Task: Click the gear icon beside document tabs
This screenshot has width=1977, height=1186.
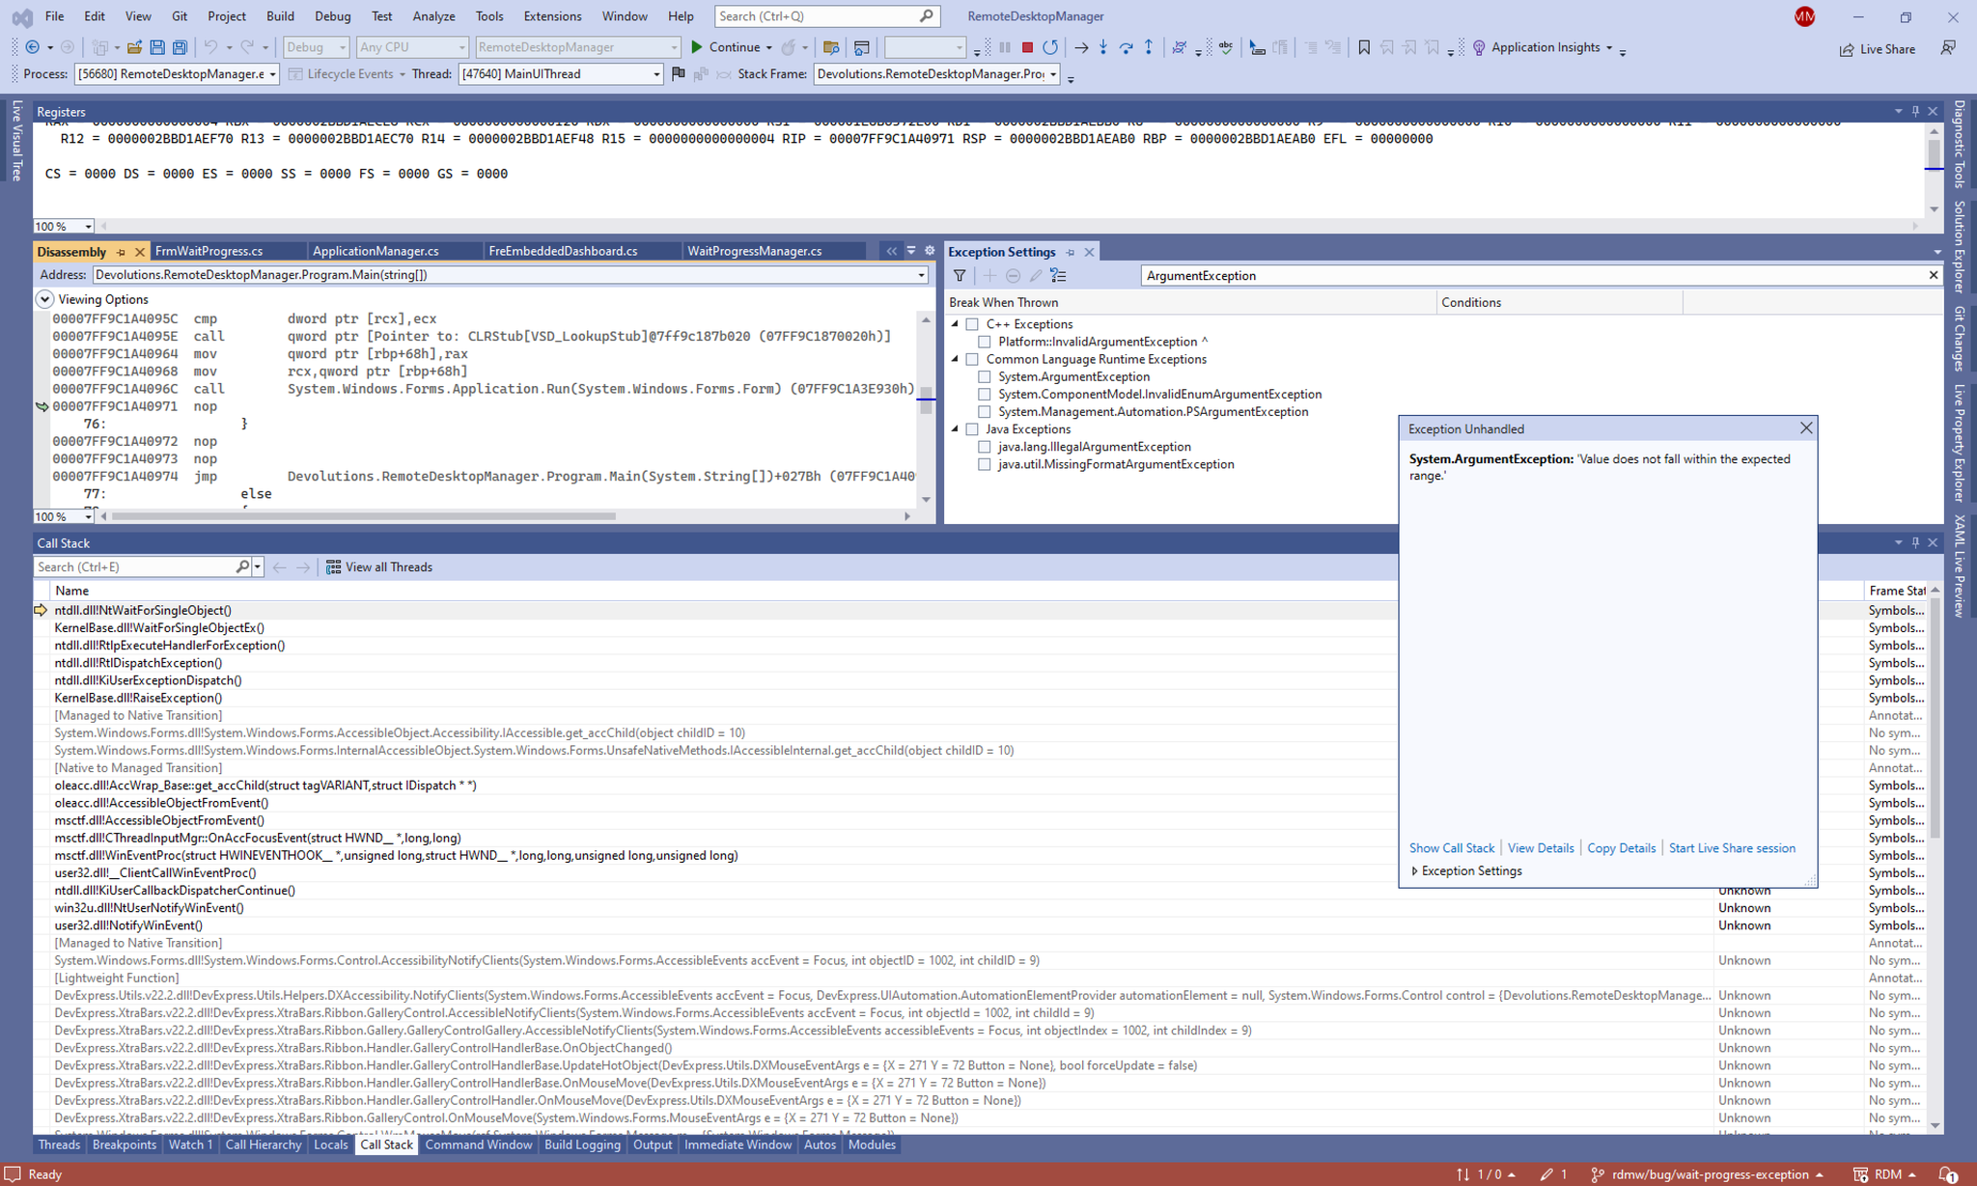Action: coord(930,251)
